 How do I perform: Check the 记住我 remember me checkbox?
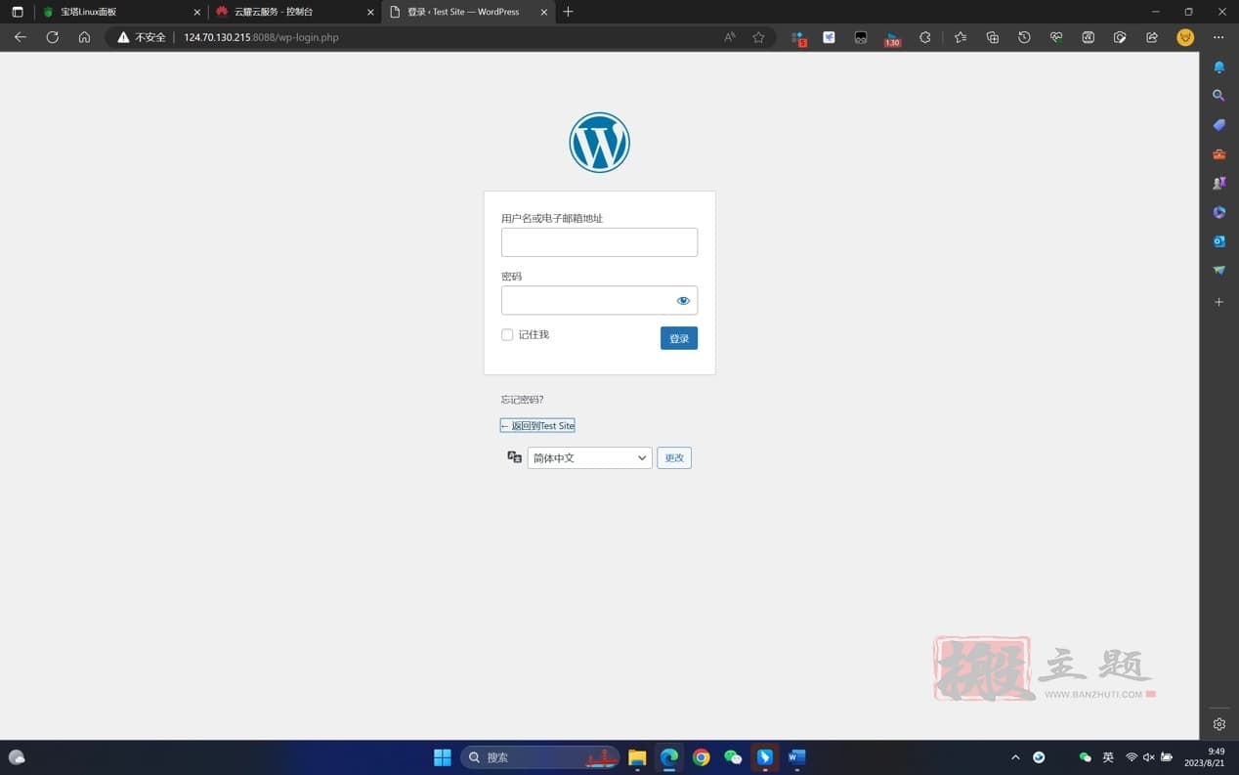click(507, 335)
